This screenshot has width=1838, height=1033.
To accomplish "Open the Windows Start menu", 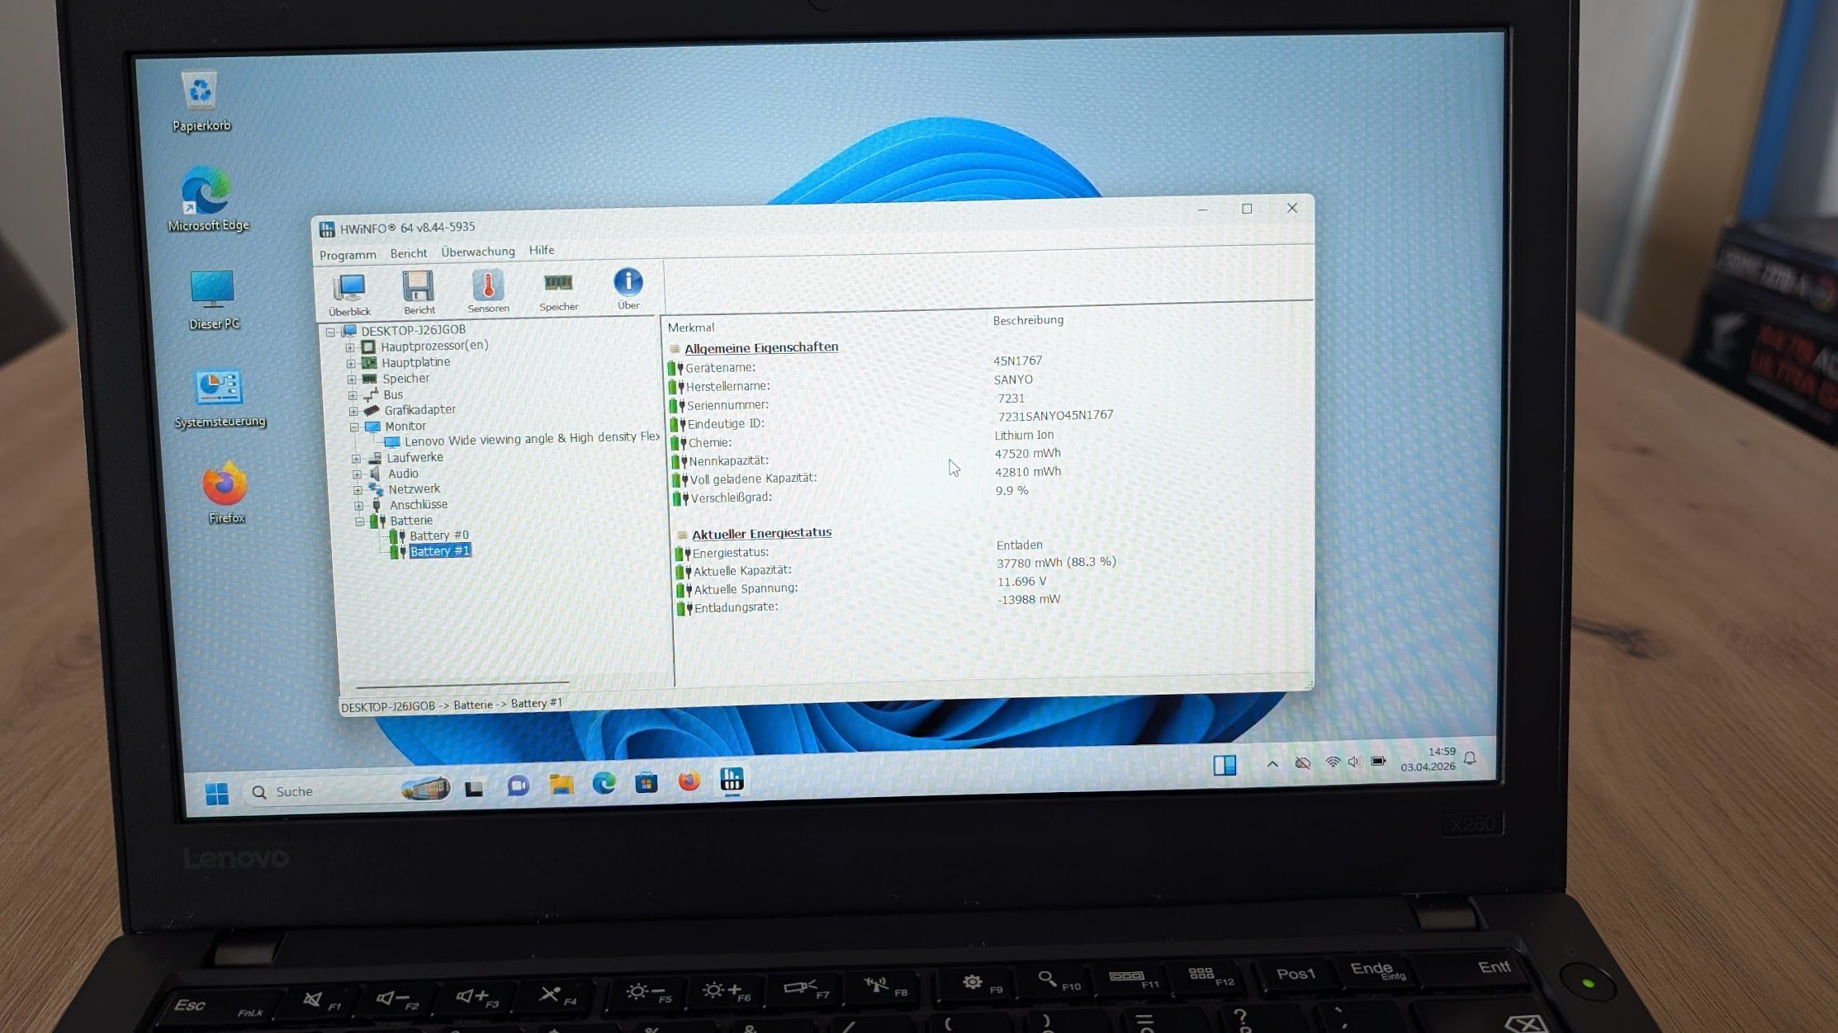I will tap(216, 794).
